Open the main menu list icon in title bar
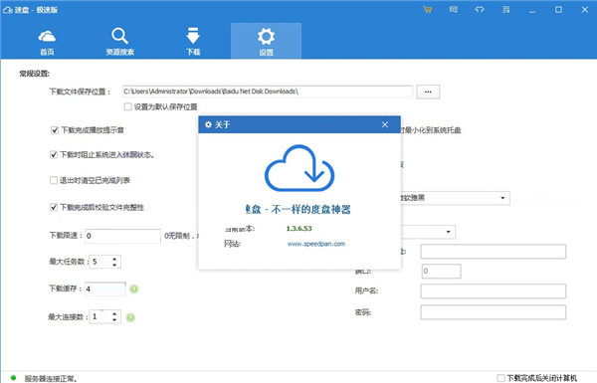The image size is (597, 383). (x=506, y=10)
